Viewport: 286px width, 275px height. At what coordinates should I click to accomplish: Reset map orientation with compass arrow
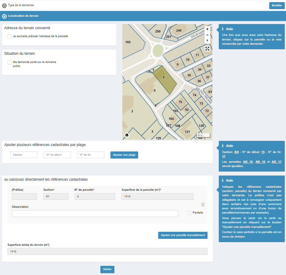click(207, 41)
